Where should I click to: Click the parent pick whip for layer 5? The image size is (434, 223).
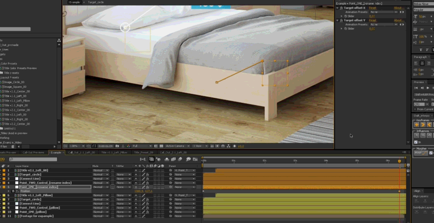171,187
